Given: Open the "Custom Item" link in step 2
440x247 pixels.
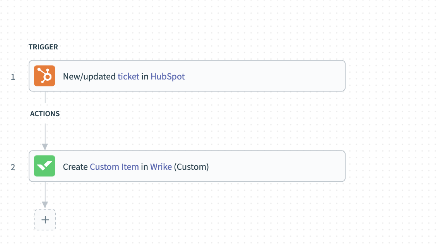Looking at the screenshot, I should click(114, 167).
